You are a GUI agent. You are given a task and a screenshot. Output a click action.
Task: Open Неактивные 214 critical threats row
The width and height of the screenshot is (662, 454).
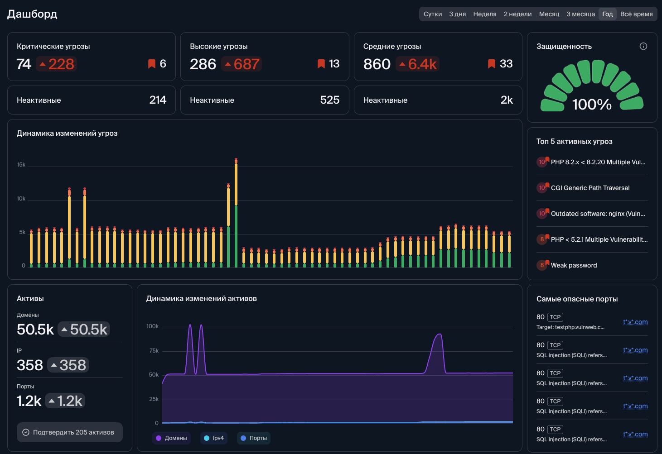91,100
